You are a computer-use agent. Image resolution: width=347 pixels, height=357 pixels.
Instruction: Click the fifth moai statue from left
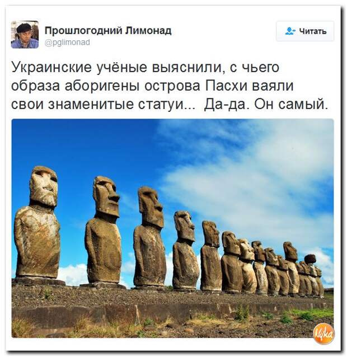210,256
